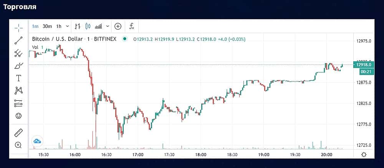Activate the zoom in tool
Screen dimensions: 384x168
click(18, 145)
